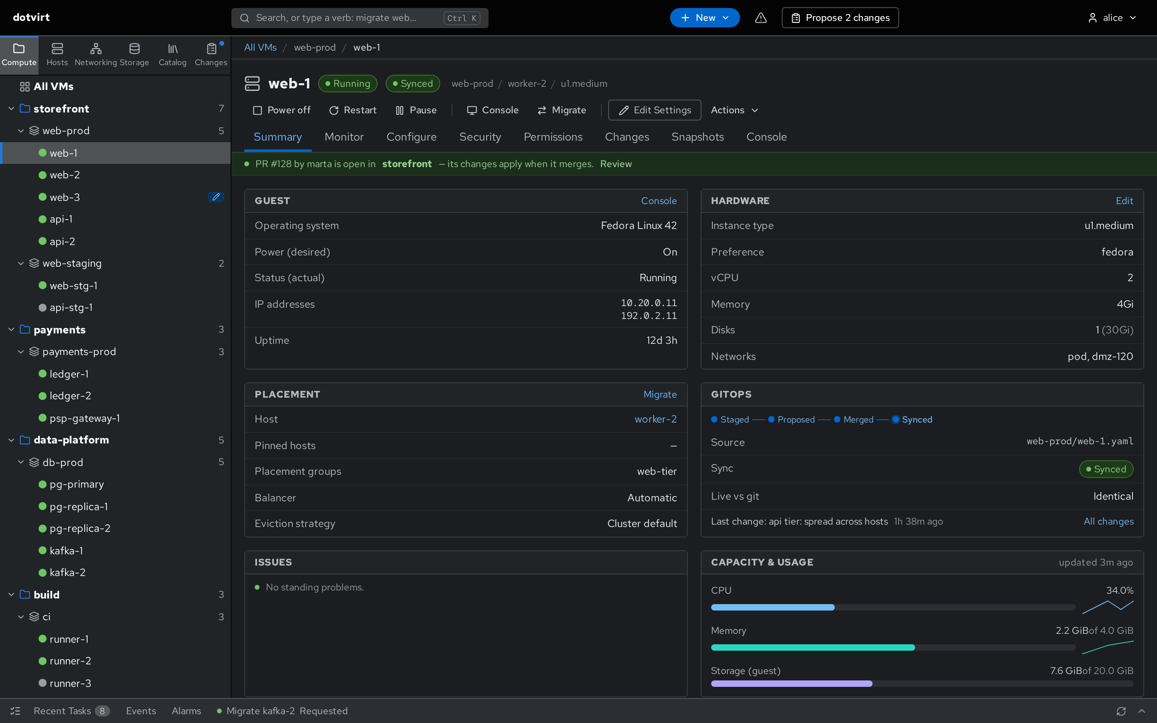Click the pencil edit badge on web-3
Image resolution: width=1157 pixels, height=723 pixels.
coord(216,197)
